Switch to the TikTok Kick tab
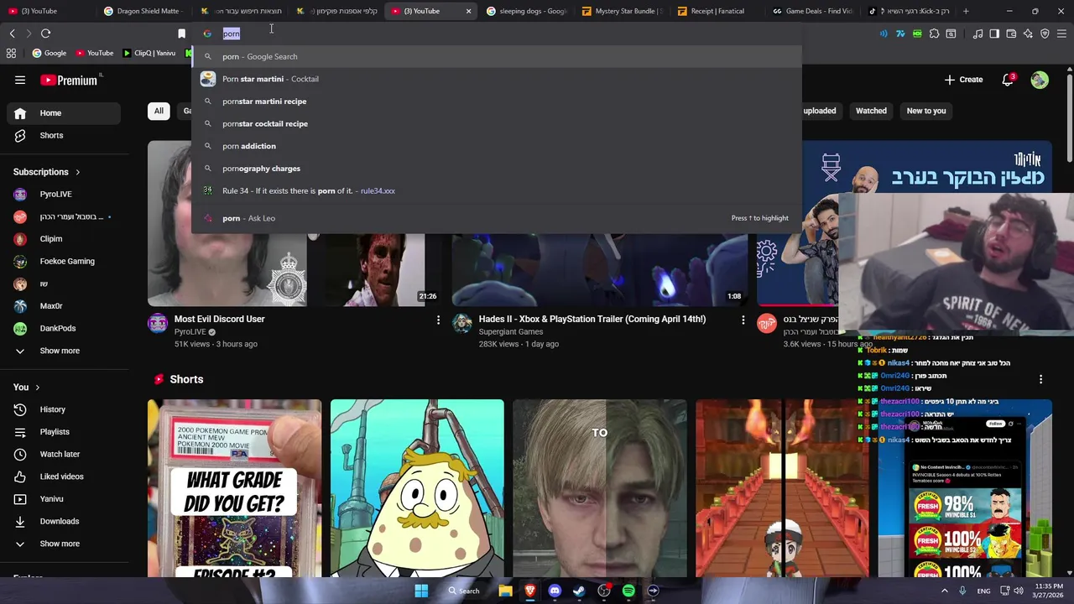Screen dimensions: 1074x604 [x=909, y=11]
